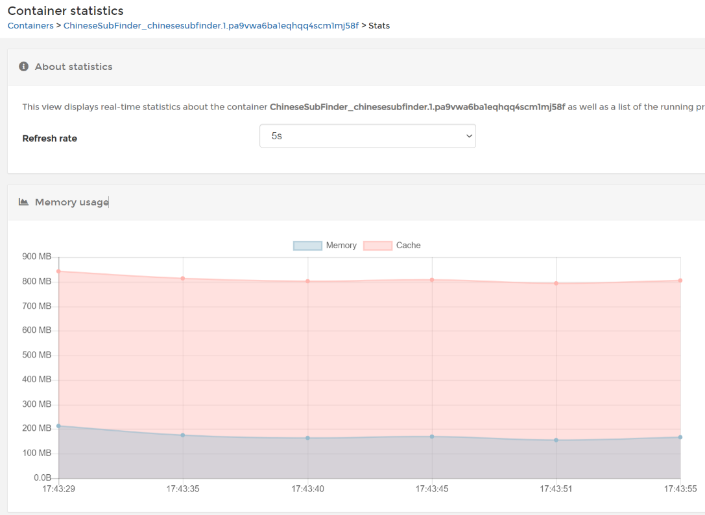Click the 17:43:29 time axis label
Screen dimensions: 705x515
pos(58,488)
